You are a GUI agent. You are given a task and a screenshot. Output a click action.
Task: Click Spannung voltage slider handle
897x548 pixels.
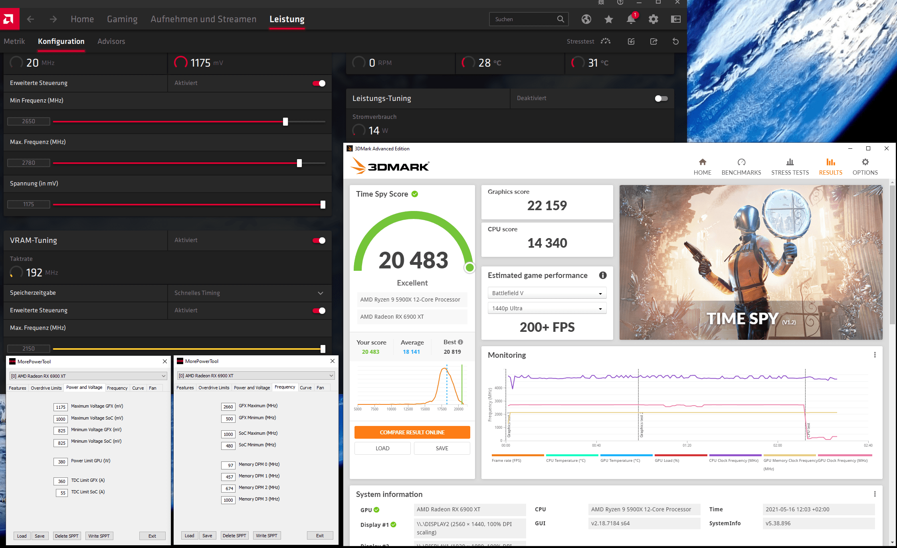point(323,205)
